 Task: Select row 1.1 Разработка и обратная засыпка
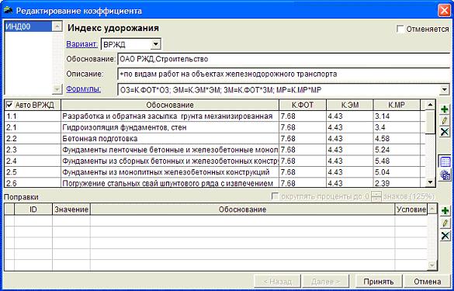[x=215, y=116]
